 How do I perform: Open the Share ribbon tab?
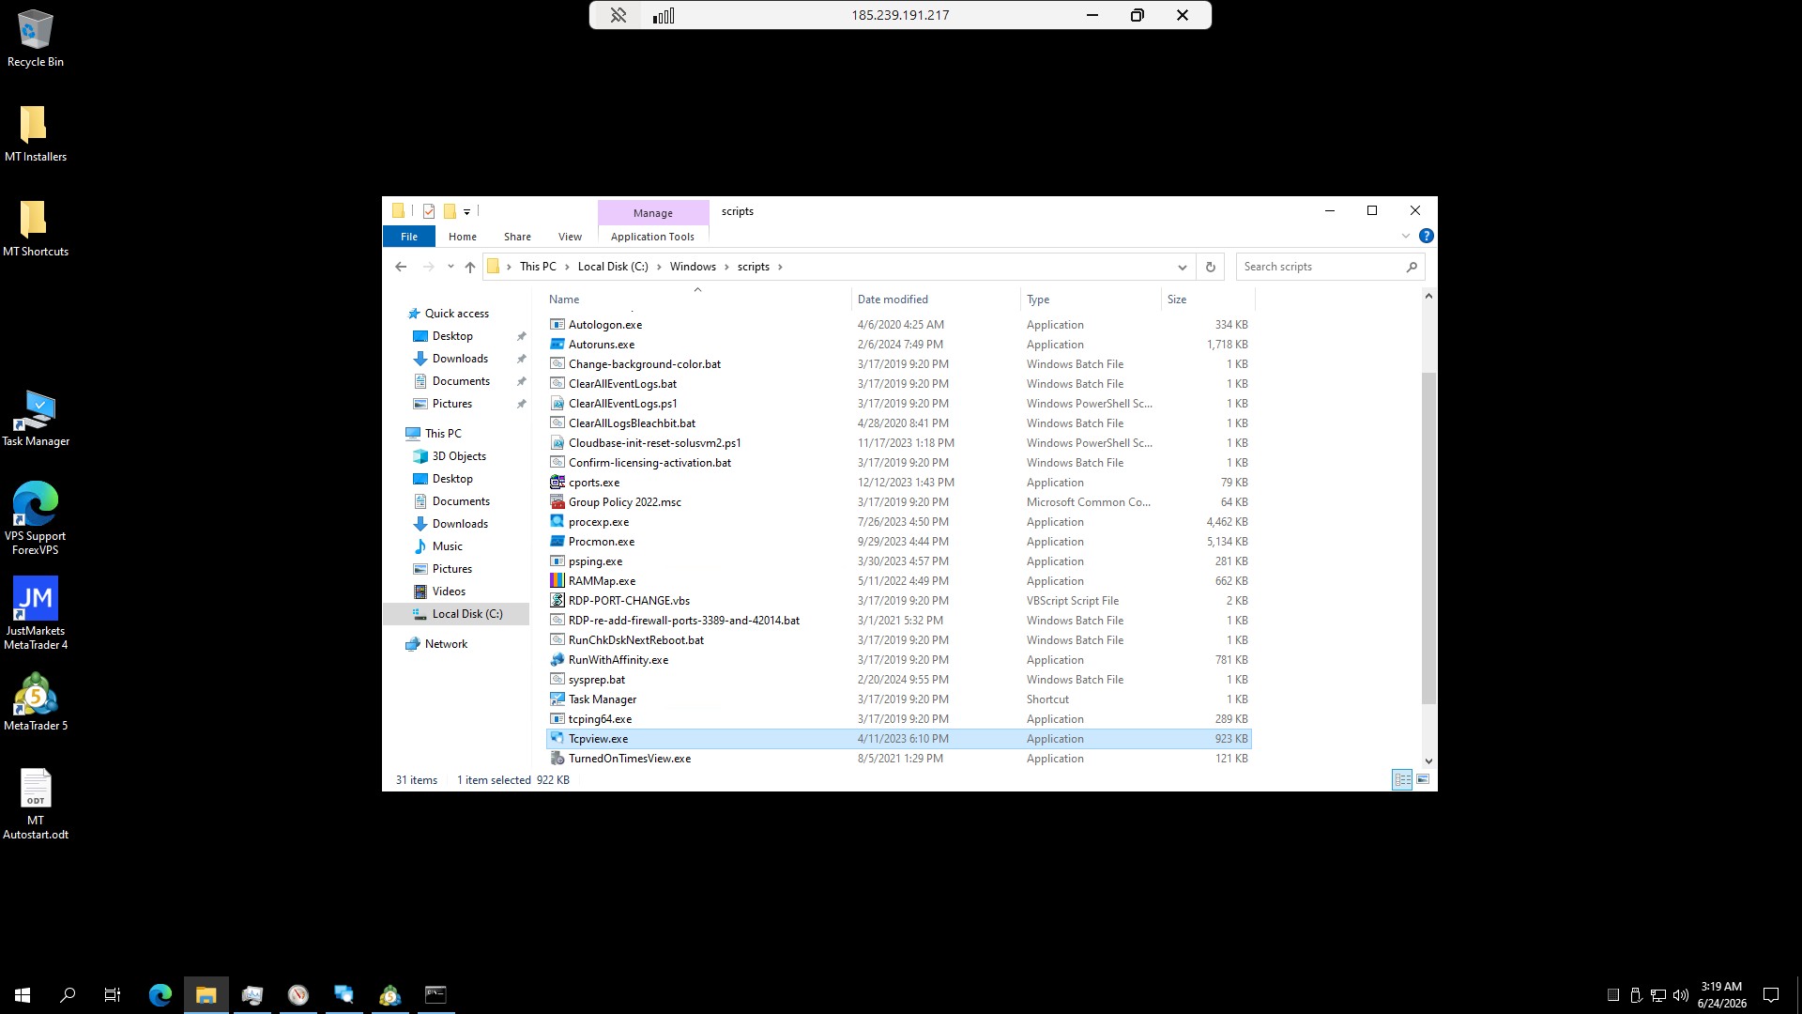point(517,237)
